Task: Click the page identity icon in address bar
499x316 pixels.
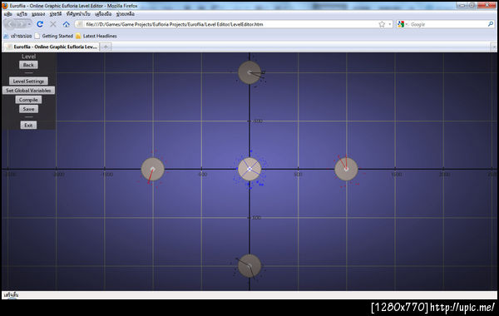Action: (80, 24)
